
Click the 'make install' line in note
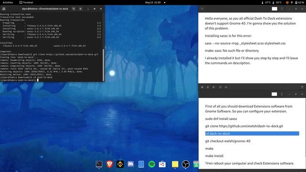point(214,156)
